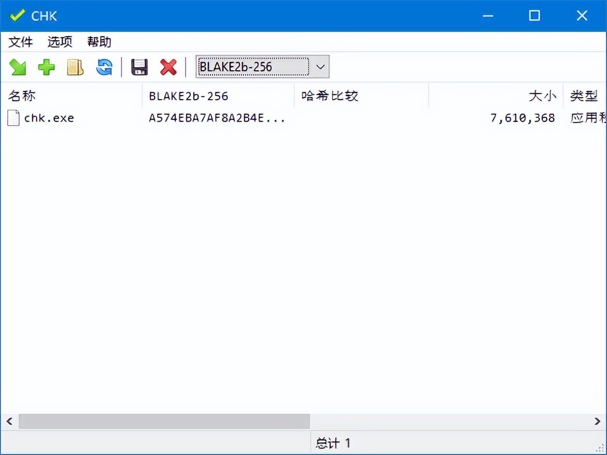Refresh hashes with the blue refresh icon
This screenshot has width=607, height=455.
click(x=103, y=67)
